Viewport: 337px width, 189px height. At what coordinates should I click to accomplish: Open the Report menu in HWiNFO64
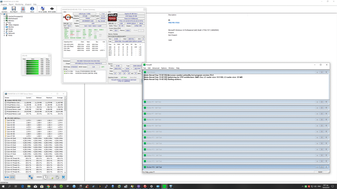11,4
